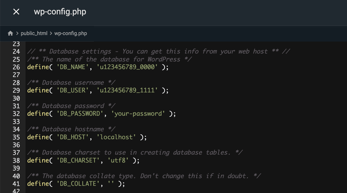Click the define keyword on line 26
347x193 pixels.
coord(38,67)
